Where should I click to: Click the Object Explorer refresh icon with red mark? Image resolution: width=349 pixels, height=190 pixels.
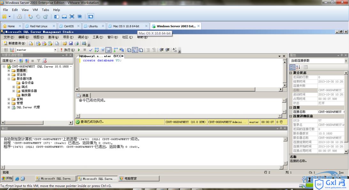[44, 61]
